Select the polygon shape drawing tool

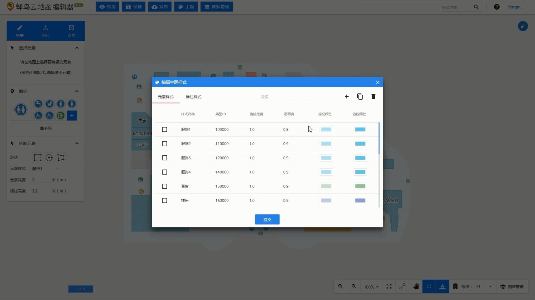[61, 157]
